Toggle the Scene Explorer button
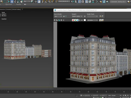Screen dimensions: 131x98 coord(79,1)
